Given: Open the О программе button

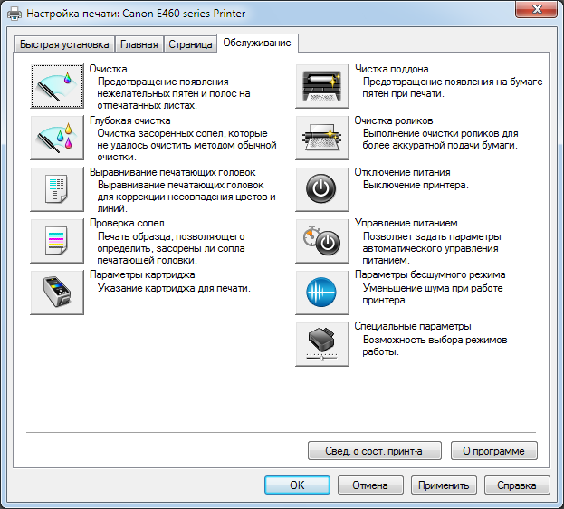Looking at the screenshot, I should (494, 451).
